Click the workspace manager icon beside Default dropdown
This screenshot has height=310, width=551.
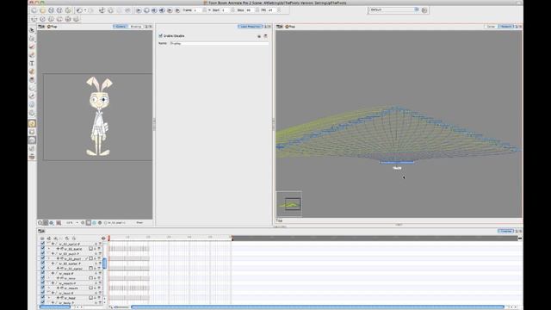(x=424, y=10)
